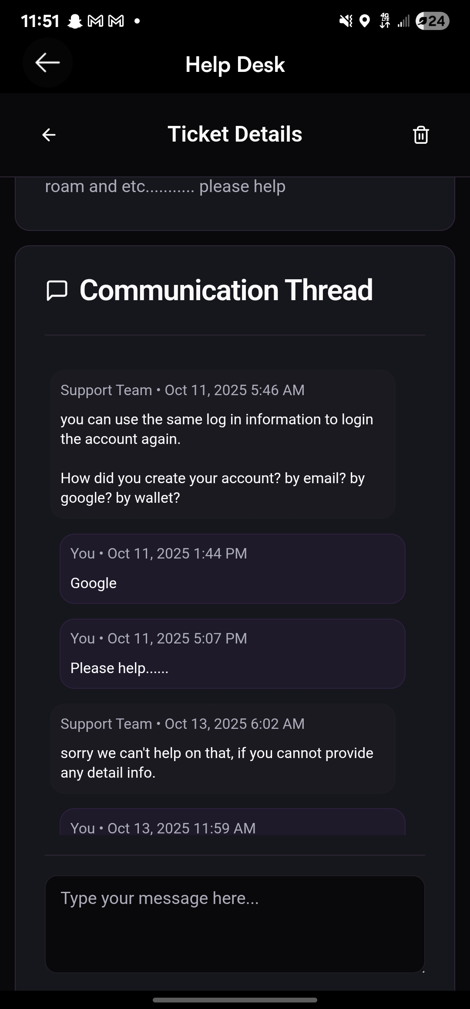
Task: Tap the second Gmail notification icon
Action: click(x=116, y=21)
